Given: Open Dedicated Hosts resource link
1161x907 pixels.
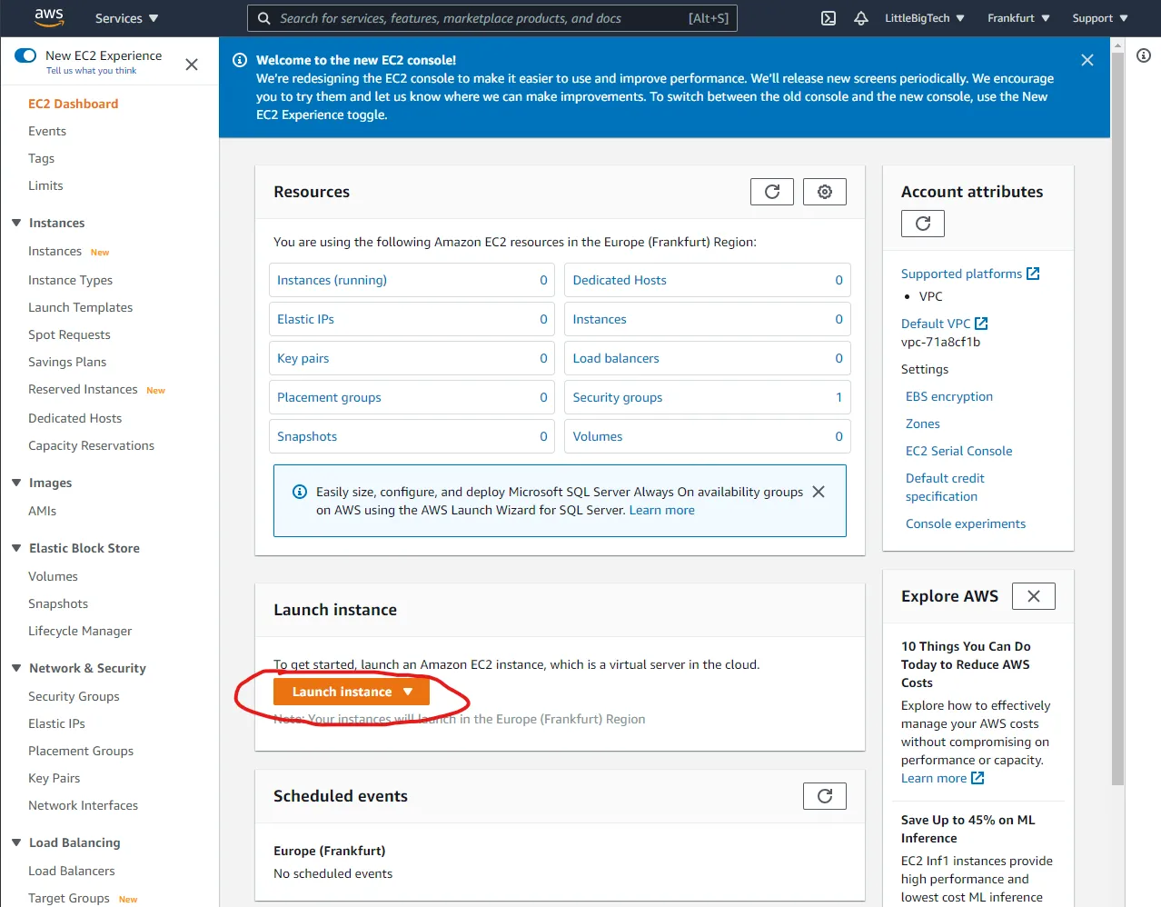Looking at the screenshot, I should (620, 280).
